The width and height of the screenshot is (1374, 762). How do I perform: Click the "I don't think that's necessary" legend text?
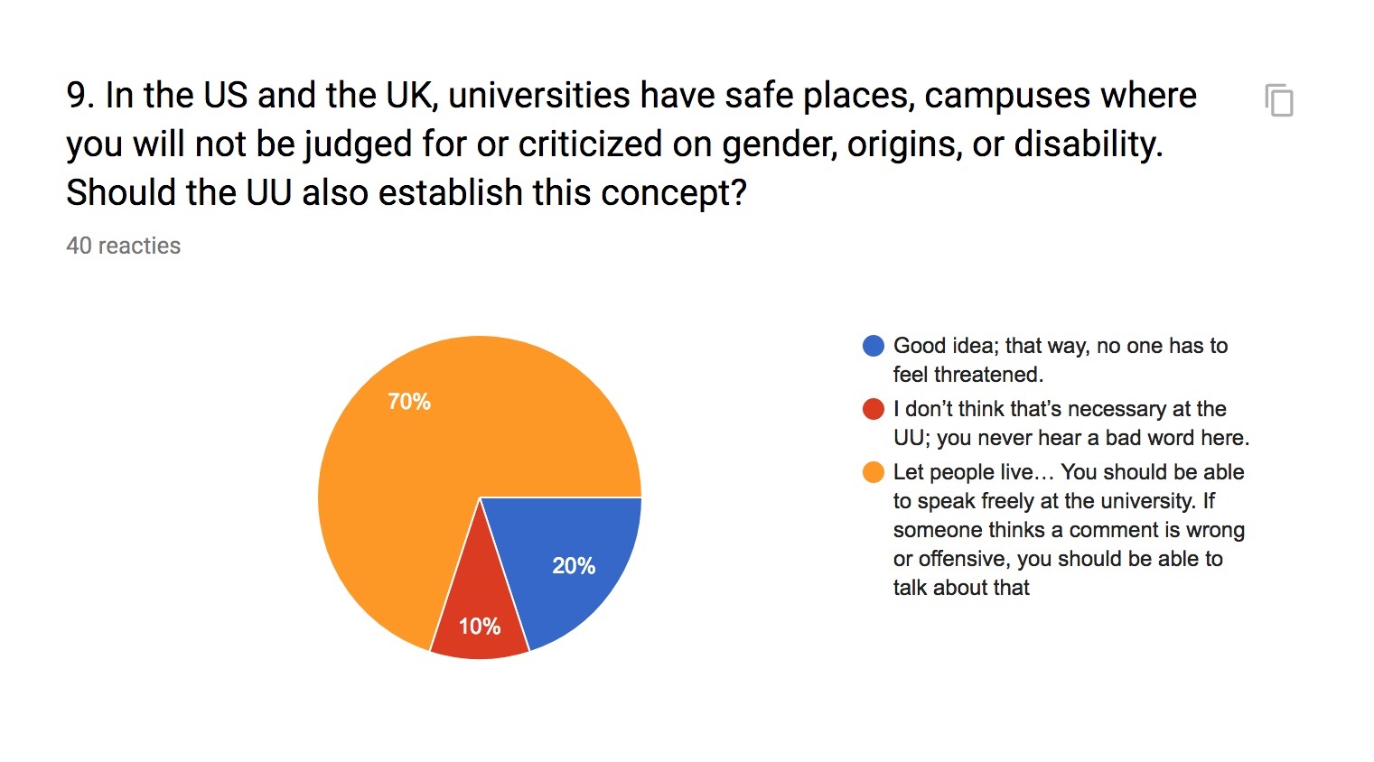[1060, 409]
